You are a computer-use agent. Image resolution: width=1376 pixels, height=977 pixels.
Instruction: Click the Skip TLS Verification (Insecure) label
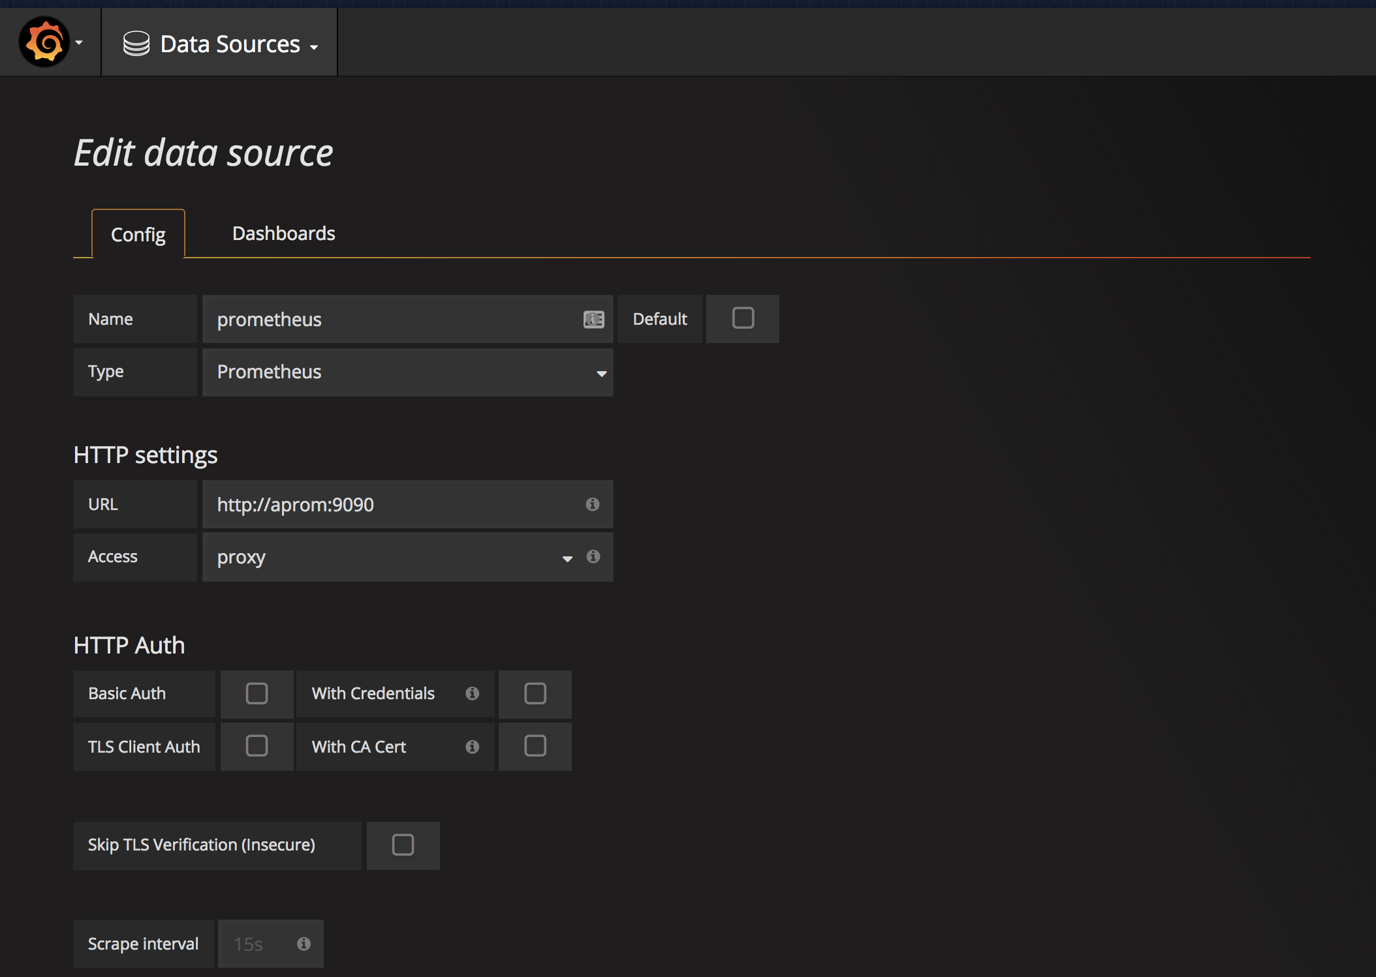[202, 845]
